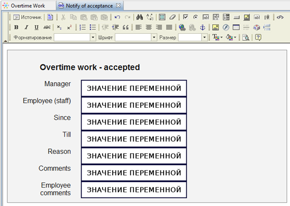Insert a checkbox form element
This screenshot has width=290, height=206.
point(186,17)
